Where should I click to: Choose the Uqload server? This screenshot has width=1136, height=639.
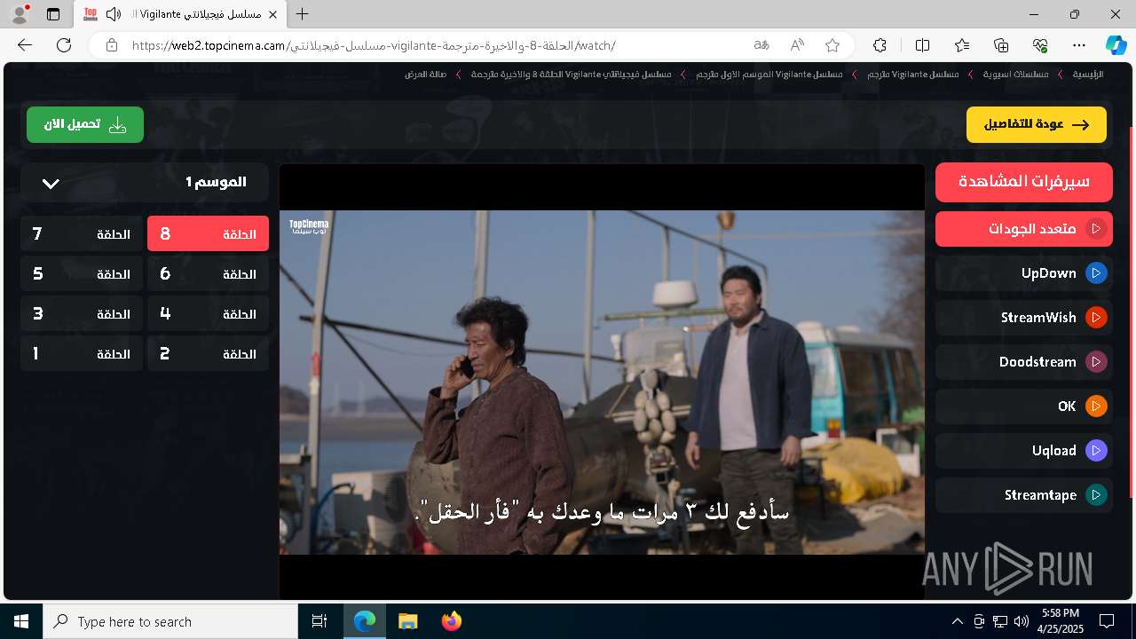(1024, 451)
